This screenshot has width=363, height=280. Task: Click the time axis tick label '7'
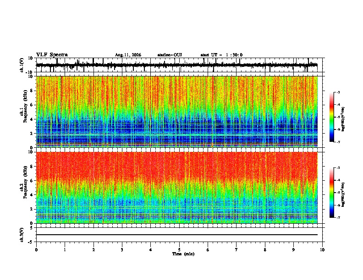(236, 250)
